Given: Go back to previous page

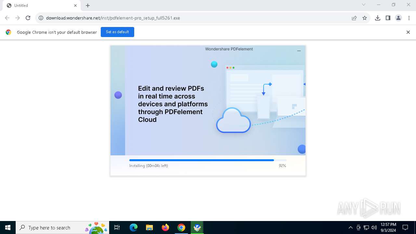Looking at the screenshot, I should [7, 18].
